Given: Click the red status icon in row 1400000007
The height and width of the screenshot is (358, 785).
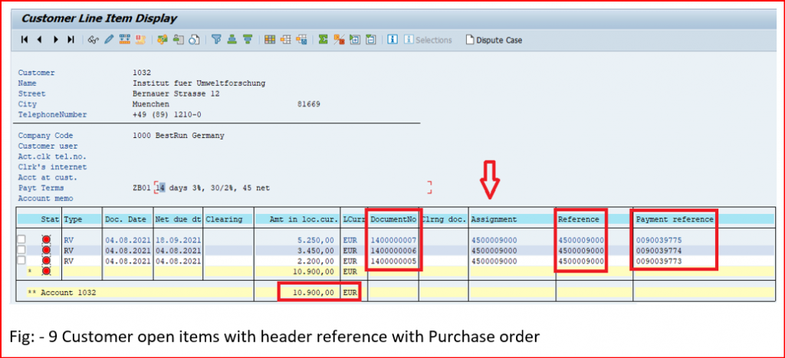Looking at the screenshot, I should click(47, 240).
